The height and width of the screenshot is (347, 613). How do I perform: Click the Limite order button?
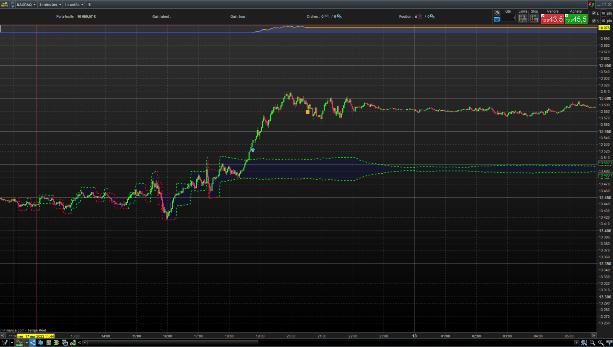click(x=523, y=19)
